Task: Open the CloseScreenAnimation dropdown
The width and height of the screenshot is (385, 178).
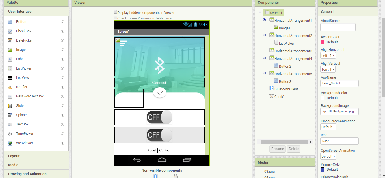Action: (x=328, y=127)
